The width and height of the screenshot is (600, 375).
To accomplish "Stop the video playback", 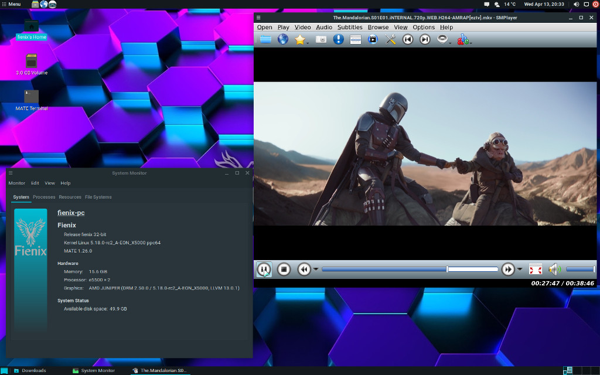I will [x=284, y=270].
